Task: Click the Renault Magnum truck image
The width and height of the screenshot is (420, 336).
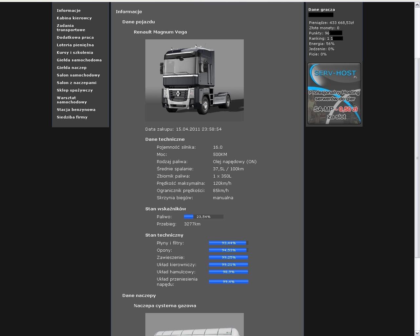Action: [x=195, y=80]
